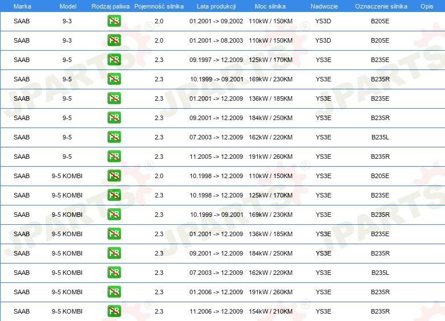
Task: Click the fuel icon in the 9-5 KOMBI 2.0 row
Action: pos(114,176)
